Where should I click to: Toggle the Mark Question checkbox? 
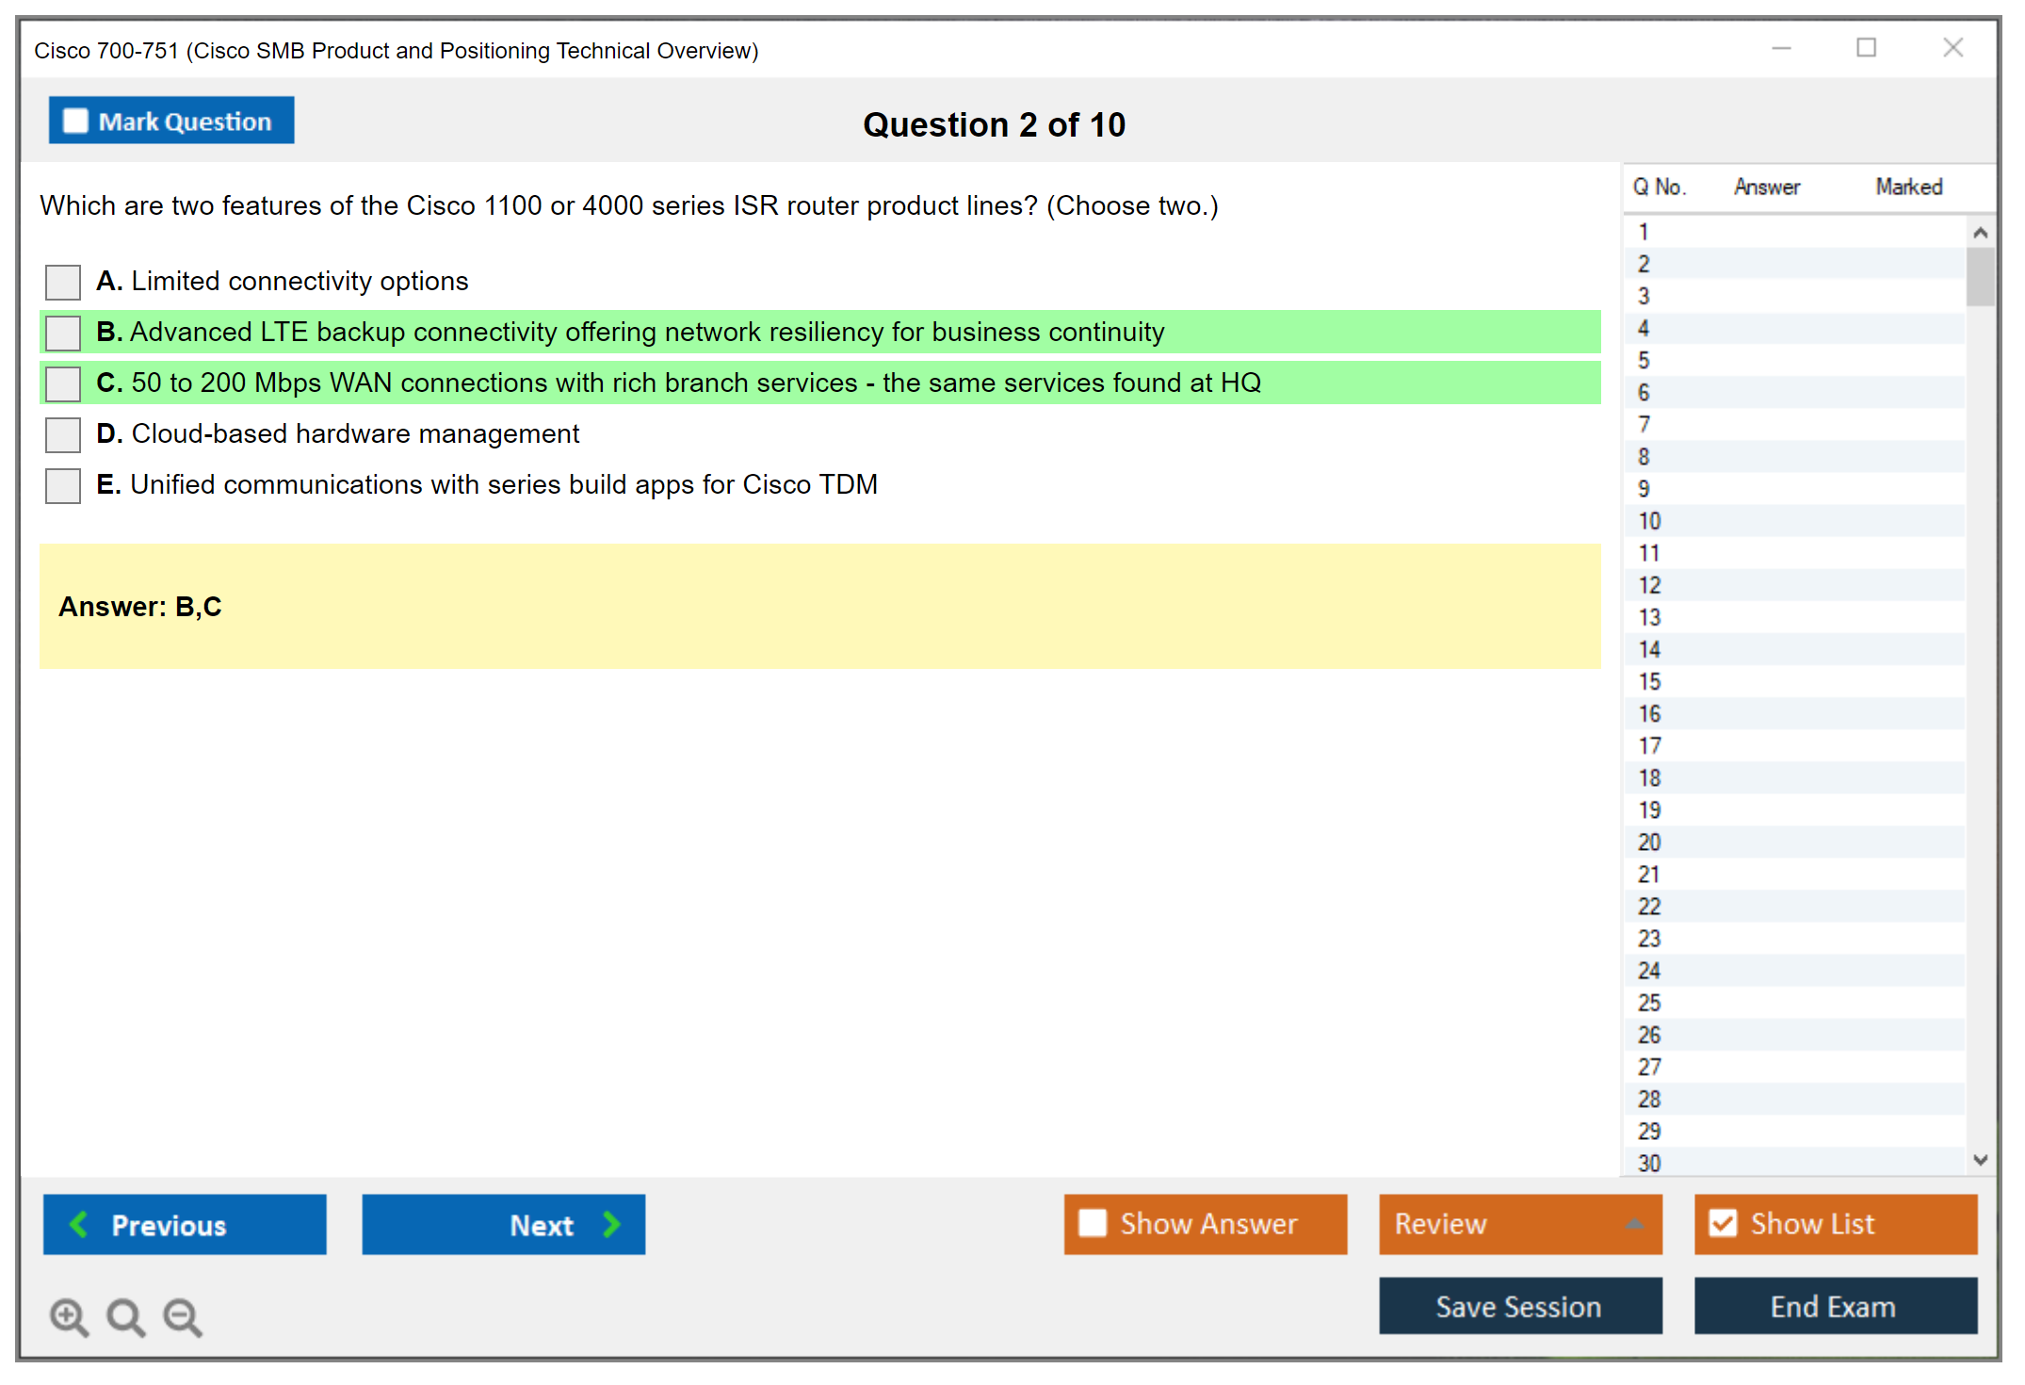point(75,122)
